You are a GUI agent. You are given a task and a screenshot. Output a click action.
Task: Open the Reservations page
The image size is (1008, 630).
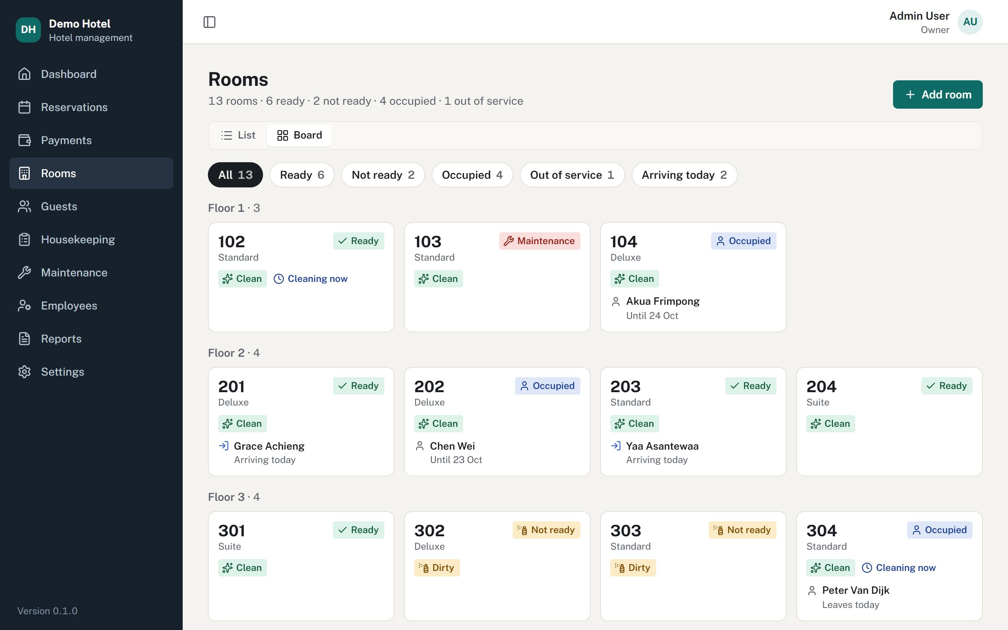point(91,107)
